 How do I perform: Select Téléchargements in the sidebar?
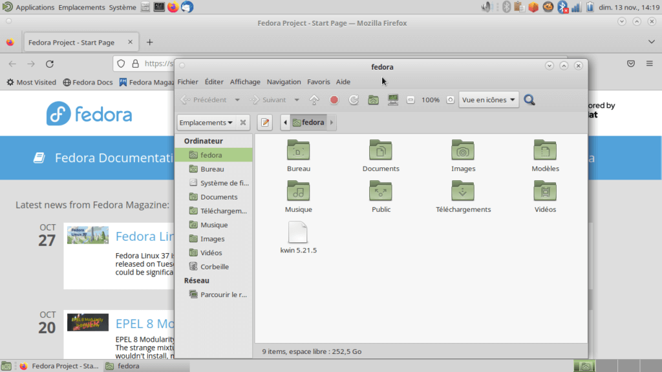click(214, 211)
